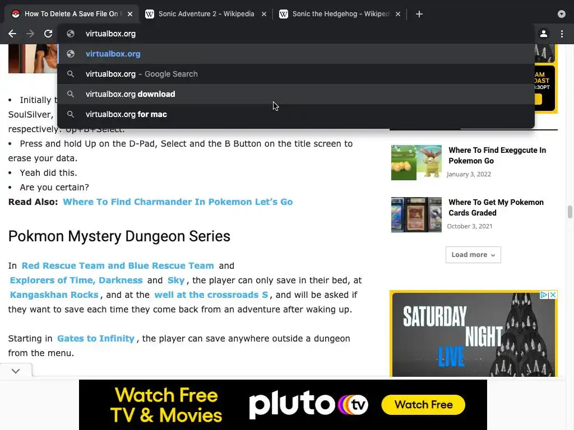Click the Saturday Night Live advertisement

pos(473,334)
